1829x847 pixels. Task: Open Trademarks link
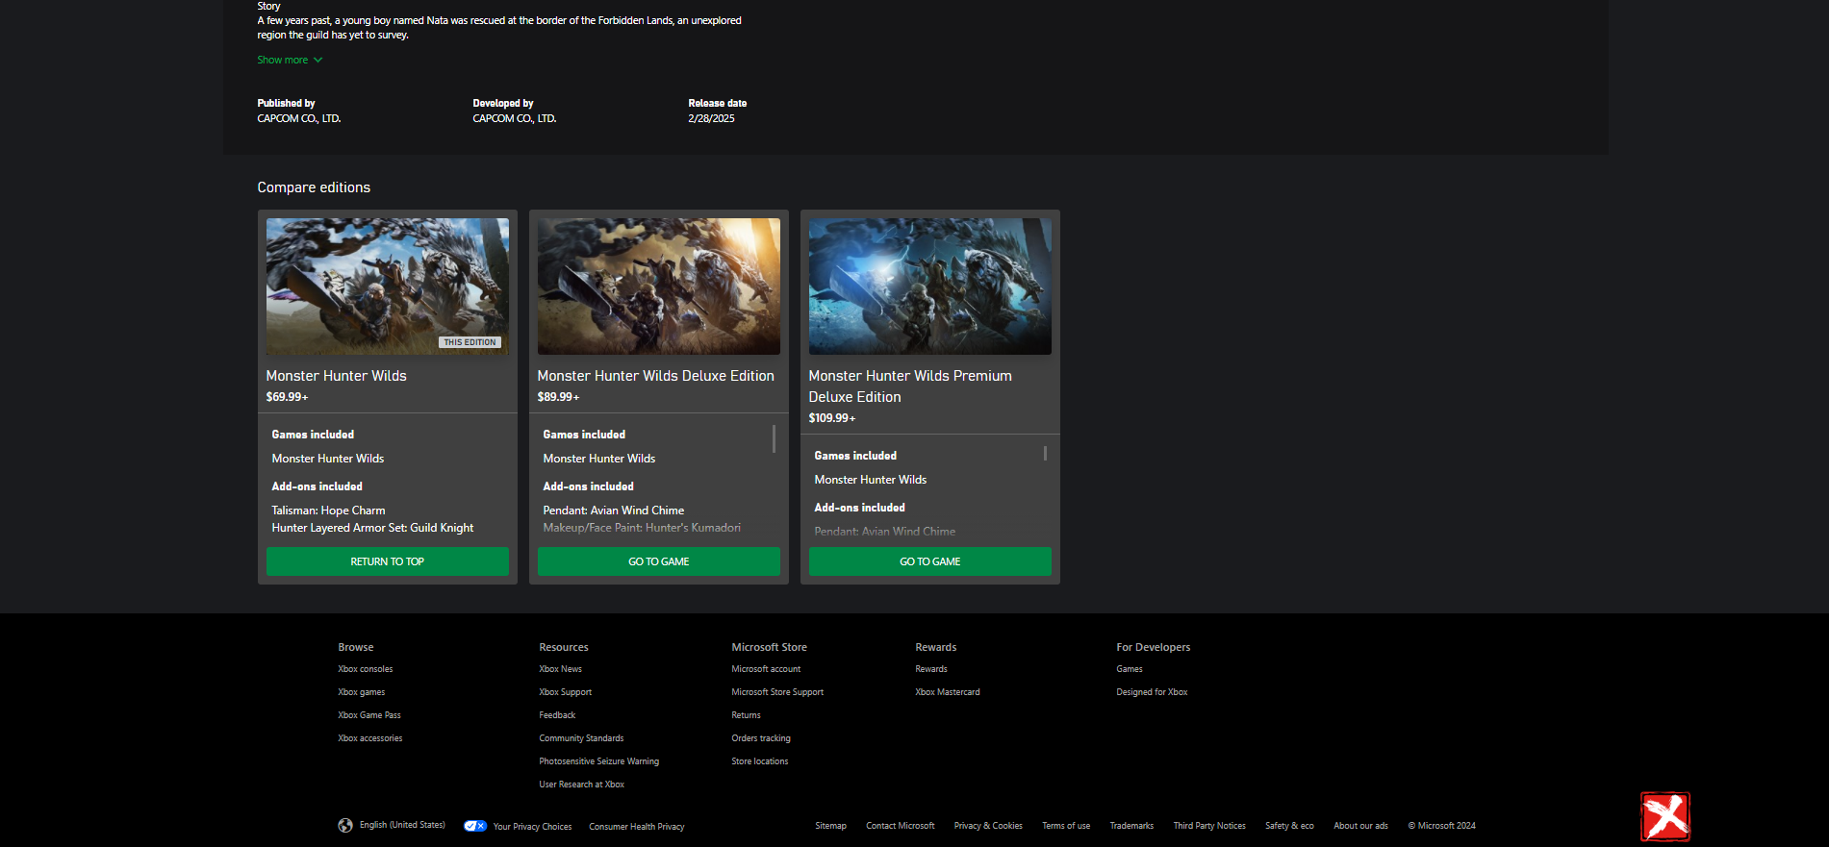(1131, 826)
